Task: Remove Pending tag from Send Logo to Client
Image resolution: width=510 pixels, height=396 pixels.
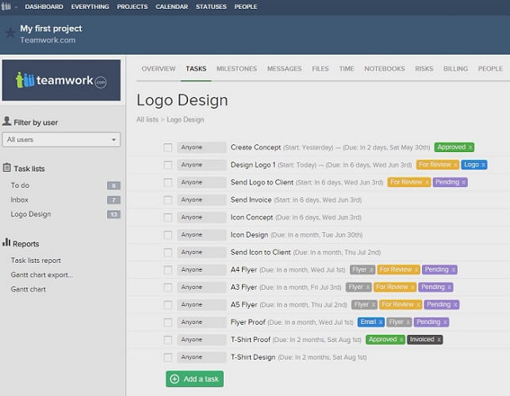Action: point(463,182)
